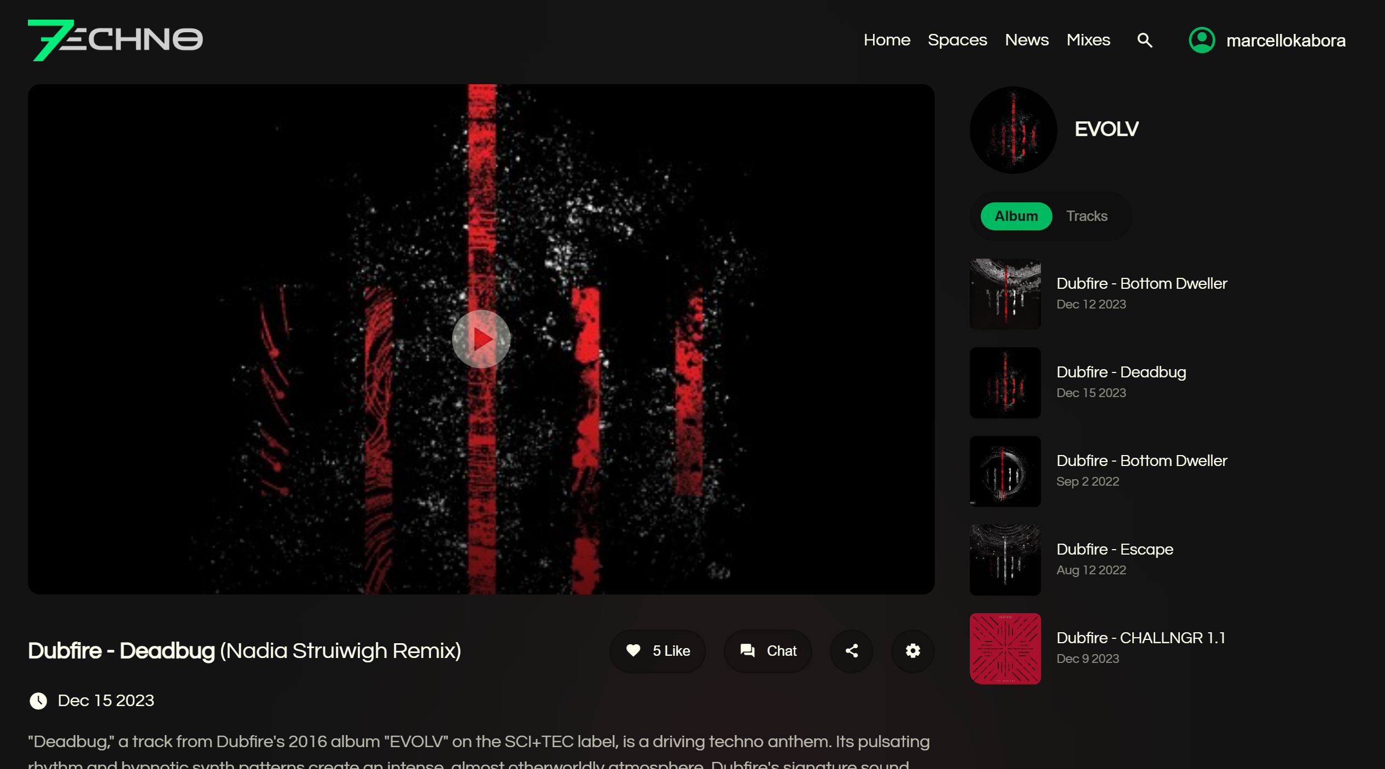Click the marcellokabora username
The height and width of the screenshot is (769, 1385).
pyautogui.click(x=1285, y=40)
